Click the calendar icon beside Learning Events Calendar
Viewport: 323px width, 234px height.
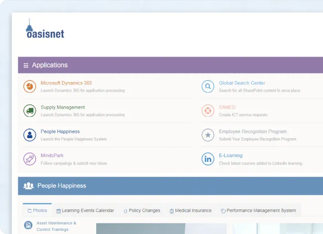coord(58,211)
